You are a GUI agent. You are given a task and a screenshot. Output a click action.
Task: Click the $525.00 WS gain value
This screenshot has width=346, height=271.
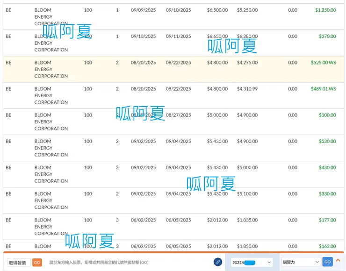323,63
